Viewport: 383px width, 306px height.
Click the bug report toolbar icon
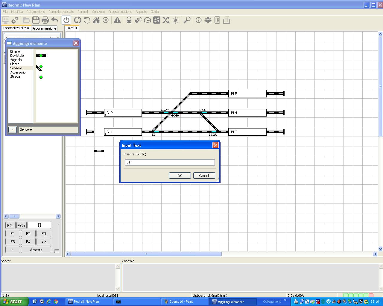coord(208,20)
